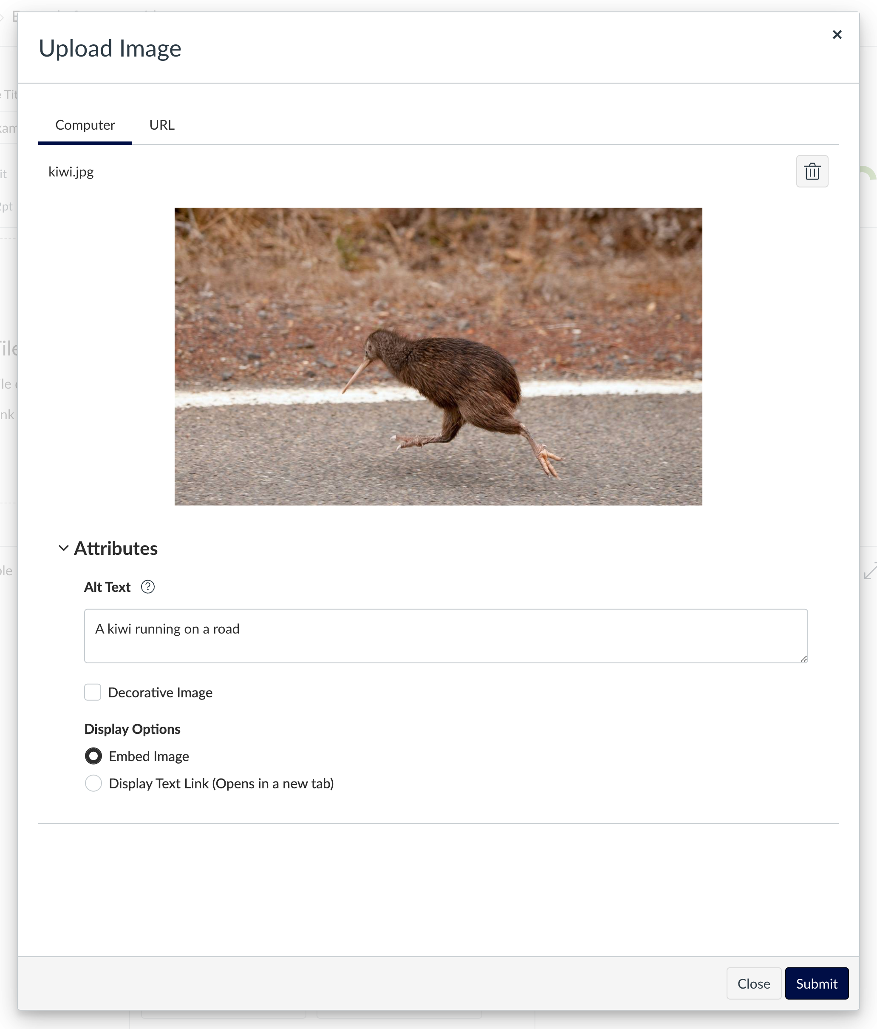The height and width of the screenshot is (1029, 877).
Task: Close the Upload Image dialog with X
Action: 837,35
